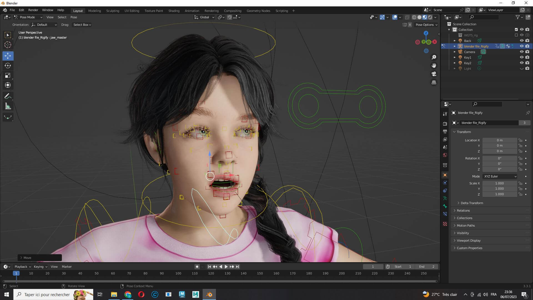Switch to the Shading workspace tab

pyautogui.click(x=174, y=11)
